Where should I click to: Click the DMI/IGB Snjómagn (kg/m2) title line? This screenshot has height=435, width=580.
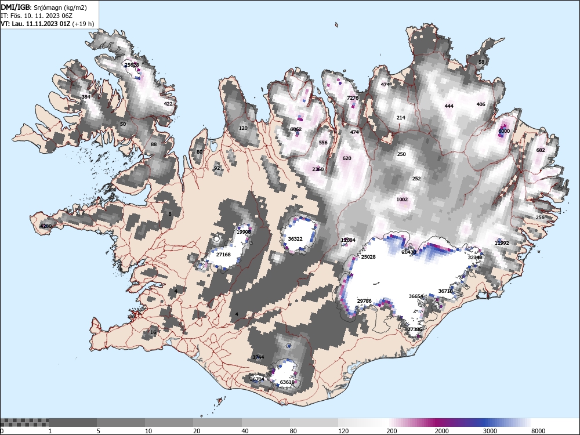tap(43, 8)
